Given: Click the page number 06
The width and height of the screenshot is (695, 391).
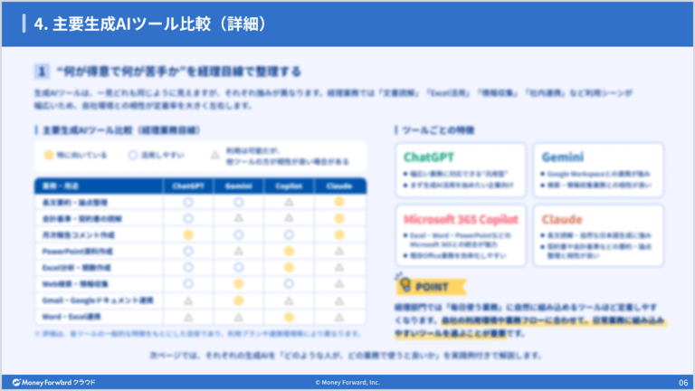Looking at the screenshot, I should [683, 383].
